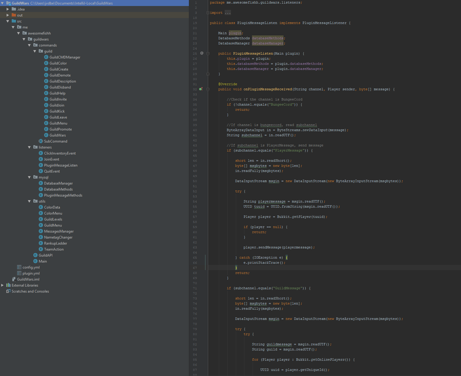Click the @ gutter icon beside the constructor
The image size is (461, 376).
pos(202,53)
